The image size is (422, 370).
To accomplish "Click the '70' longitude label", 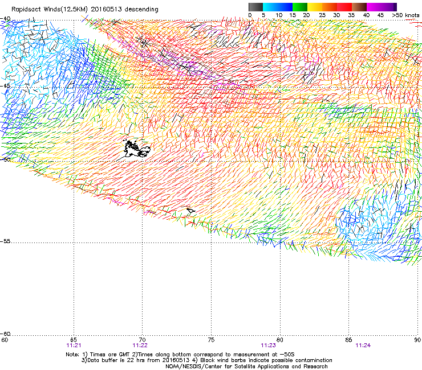I will 142,340.
